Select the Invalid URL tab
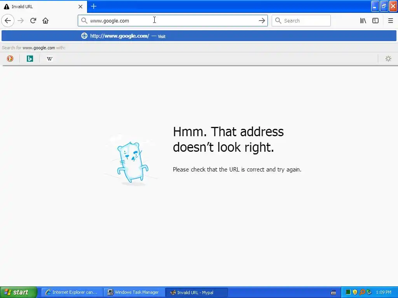Viewport: 398px width, 298px height. pos(43,6)
